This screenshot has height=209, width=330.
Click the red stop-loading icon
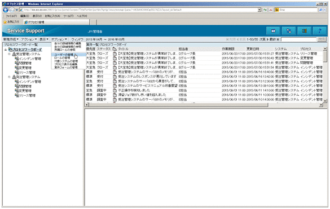pos(271,10)
